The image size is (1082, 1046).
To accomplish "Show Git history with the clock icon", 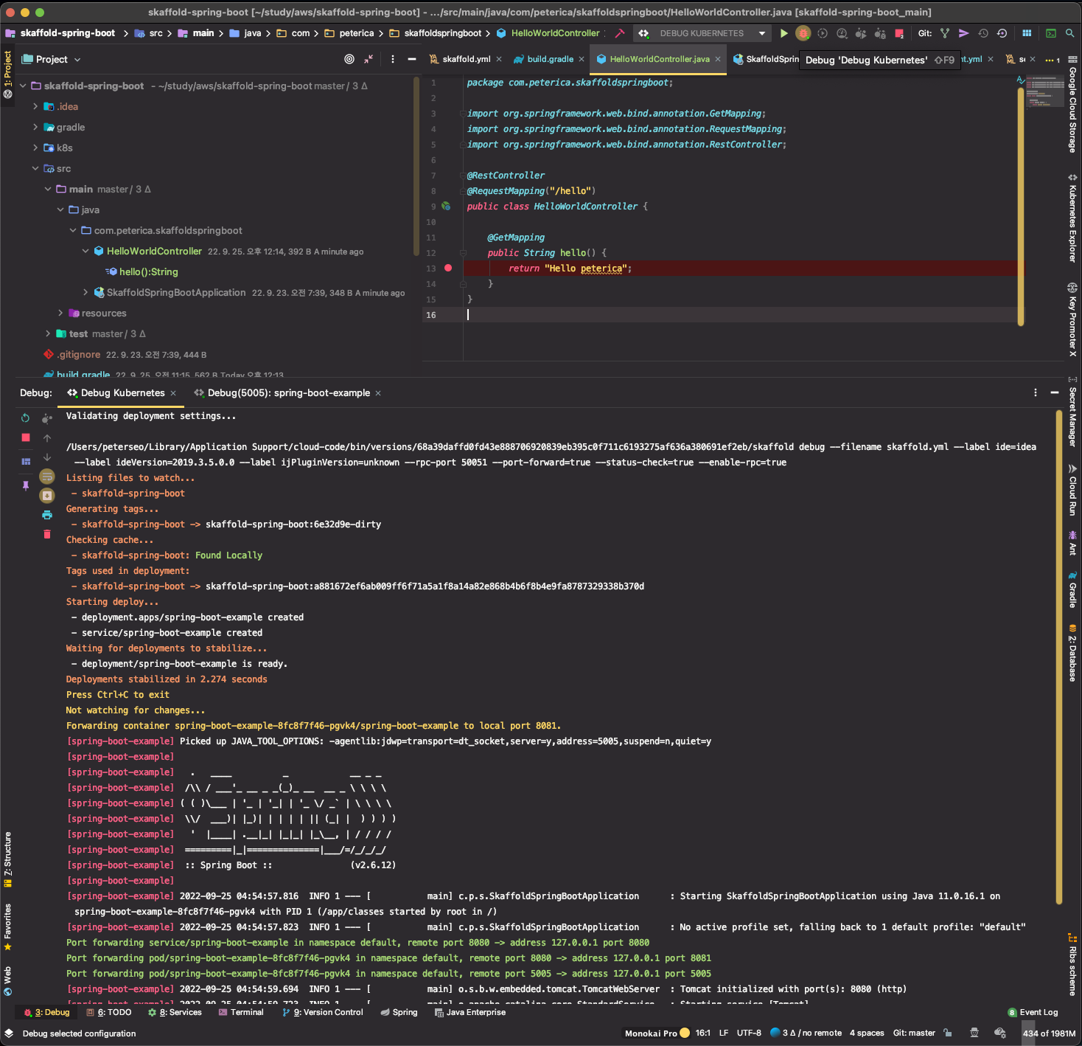I will click(x=983, y=33).
